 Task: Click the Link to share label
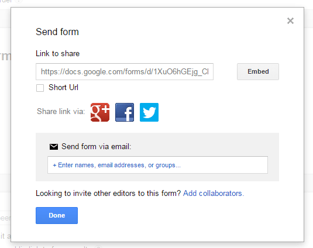click(58, 53)
